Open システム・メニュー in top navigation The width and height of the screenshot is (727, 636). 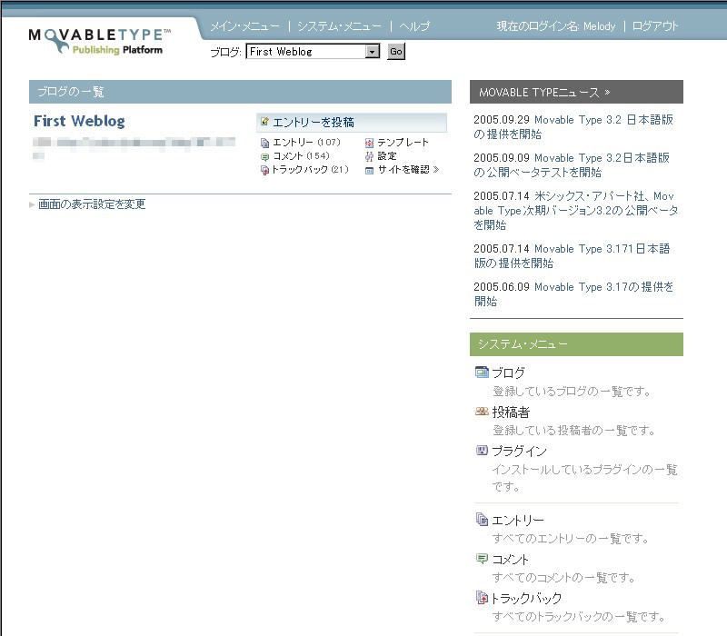coord(339,26)
